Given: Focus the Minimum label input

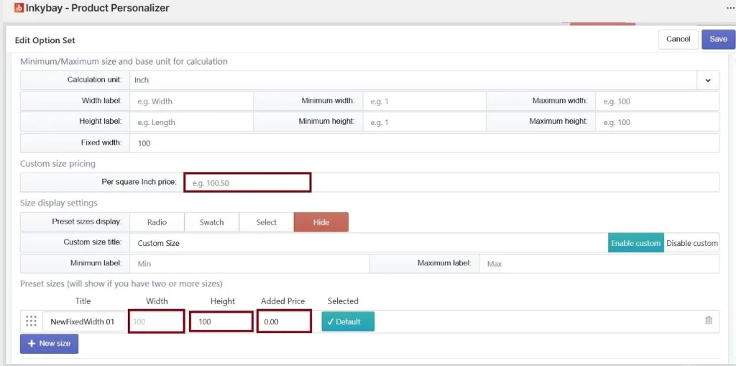Looking at the screenshot, I should (x=249, y=264).
